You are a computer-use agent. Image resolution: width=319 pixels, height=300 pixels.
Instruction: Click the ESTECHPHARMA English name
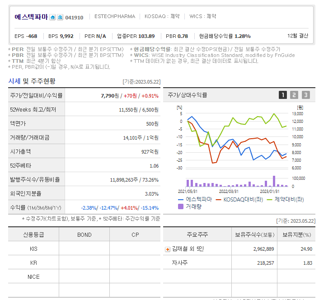click(115, 16)
